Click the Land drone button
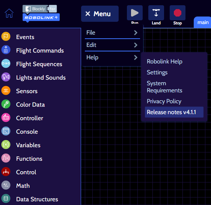The height and width of the screenshot is (205, 211). click(156, 13)
